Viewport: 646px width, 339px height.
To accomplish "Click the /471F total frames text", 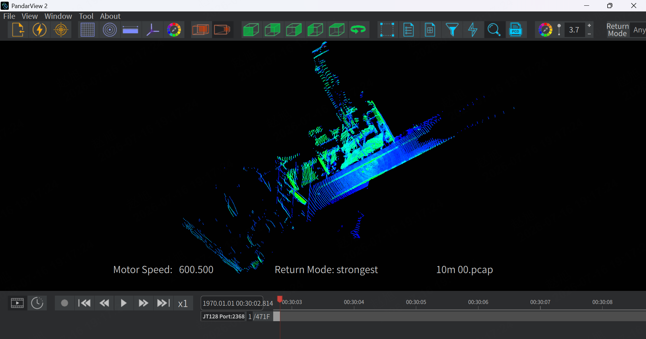I will 262,316.
